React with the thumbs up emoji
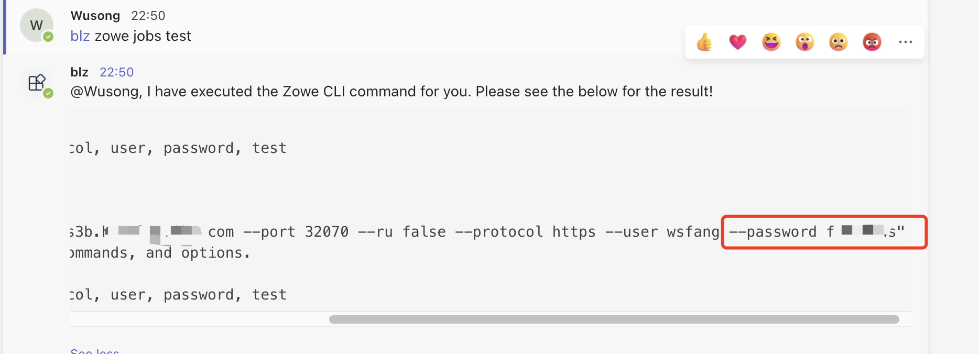The image size is (979, 354). (704, 42)
